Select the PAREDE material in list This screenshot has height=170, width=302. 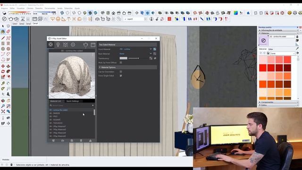point(55,113)
